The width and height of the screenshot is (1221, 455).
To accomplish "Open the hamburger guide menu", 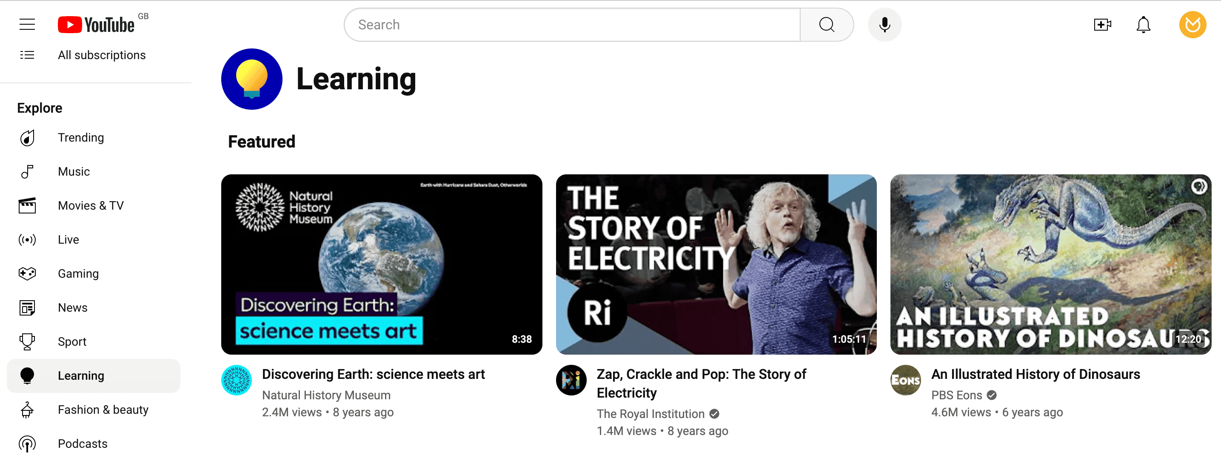I will 27,24.
